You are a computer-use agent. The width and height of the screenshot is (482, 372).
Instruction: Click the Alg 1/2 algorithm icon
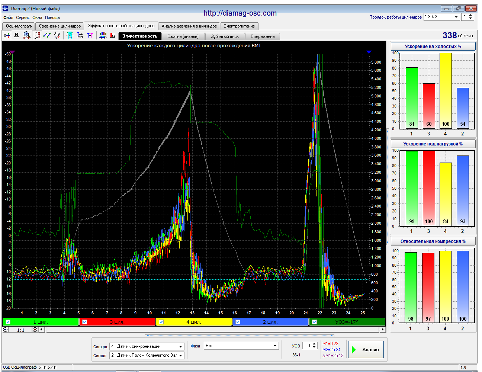pos(57,35)
